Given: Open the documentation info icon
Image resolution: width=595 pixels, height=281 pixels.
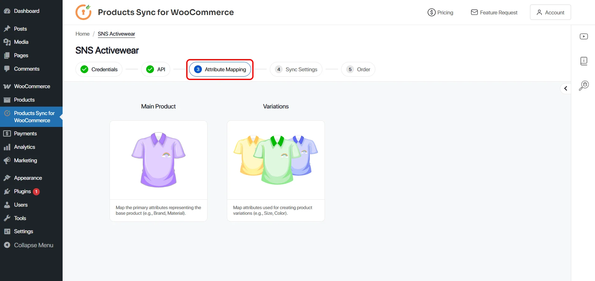Looking at the screenshot, I should coord(584,61).
